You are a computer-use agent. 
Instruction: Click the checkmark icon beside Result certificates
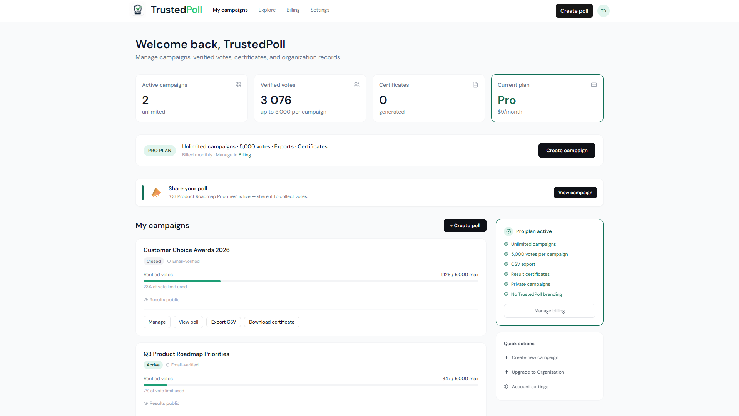[506, 274]
